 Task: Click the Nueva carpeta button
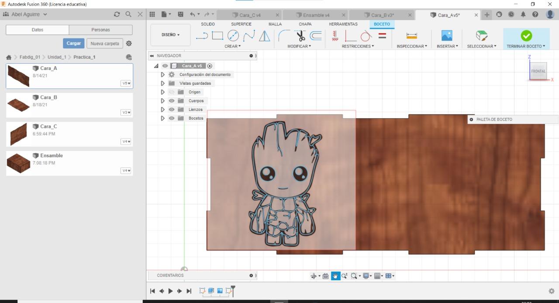pyautogui.click(x=104, y=44)
